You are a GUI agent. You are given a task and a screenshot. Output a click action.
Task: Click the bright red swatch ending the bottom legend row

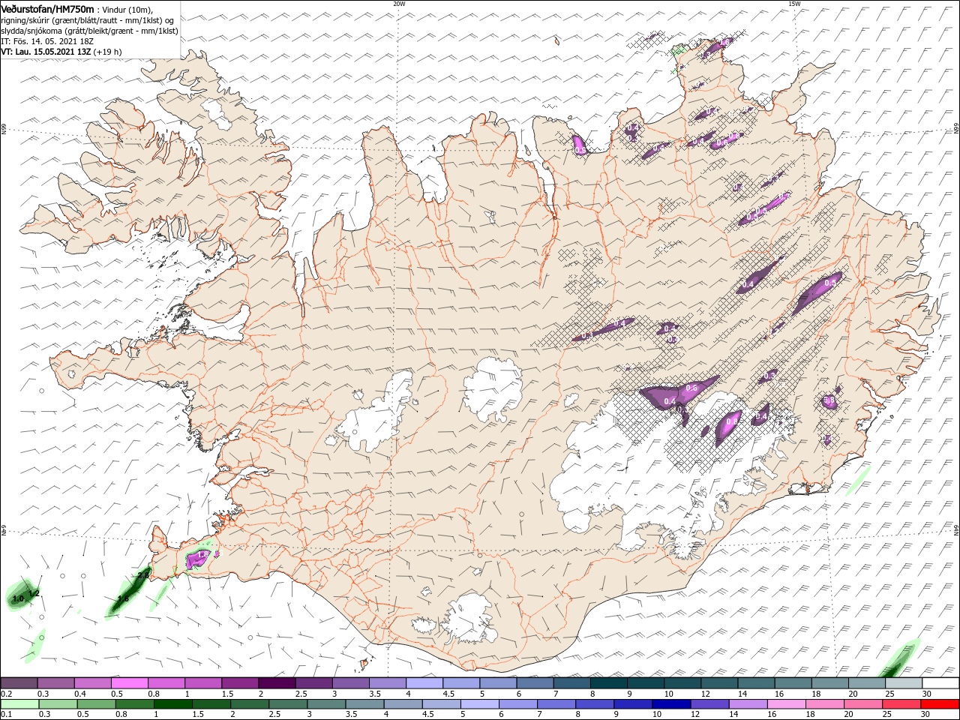tap(940, 704)
